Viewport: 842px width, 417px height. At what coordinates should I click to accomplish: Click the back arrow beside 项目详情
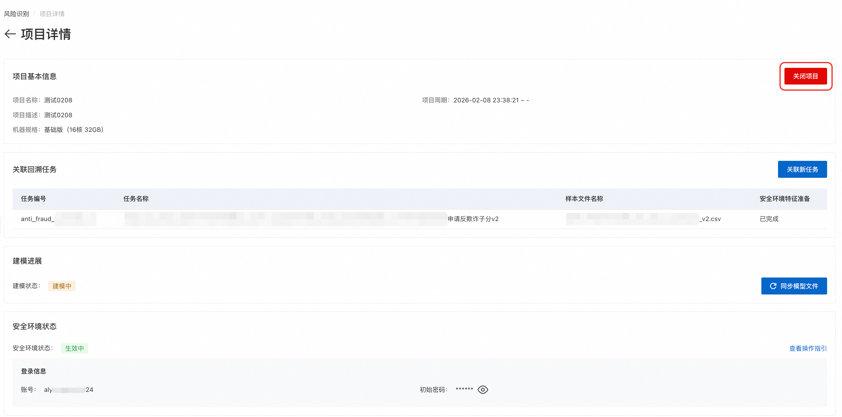10,34
